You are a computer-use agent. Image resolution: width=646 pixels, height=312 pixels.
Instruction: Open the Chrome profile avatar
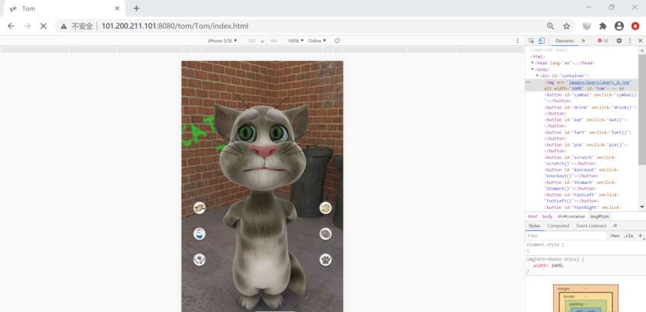pyautogui.click(x=619, y=26)
